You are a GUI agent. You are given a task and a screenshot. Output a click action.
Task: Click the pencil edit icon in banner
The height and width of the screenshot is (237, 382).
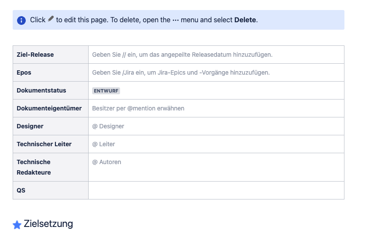pos(51,19)
